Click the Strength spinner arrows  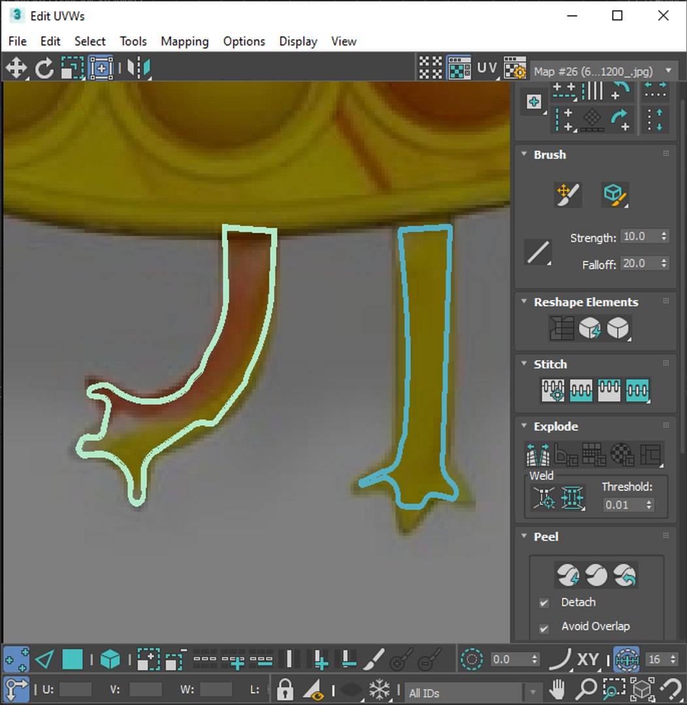point(664,236)
